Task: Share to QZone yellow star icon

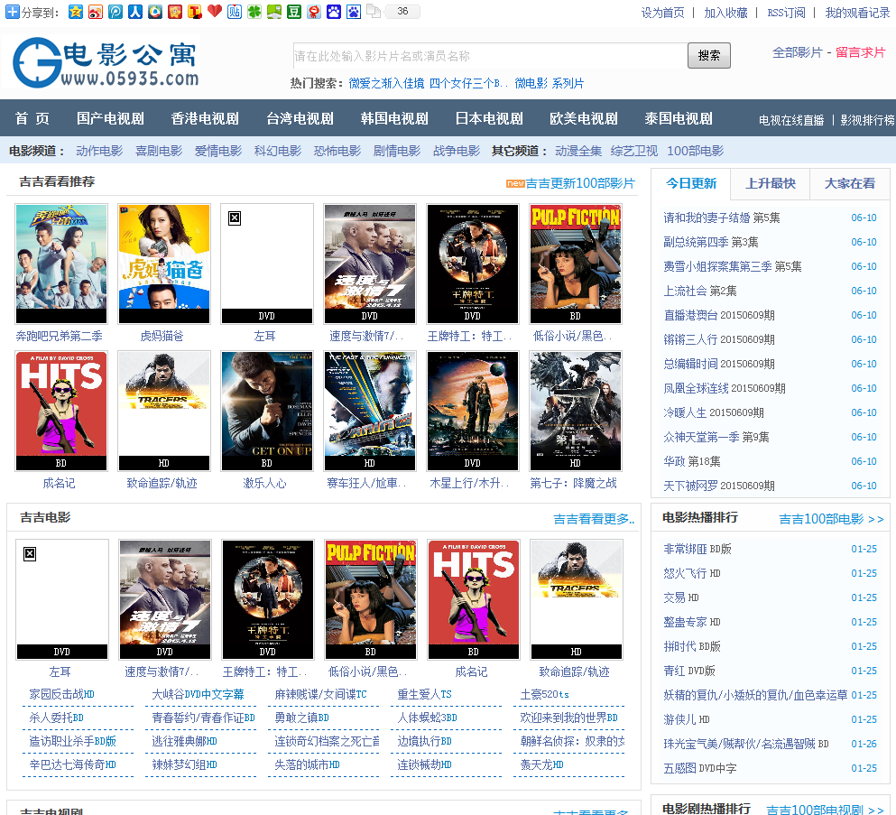Action: (x=76, y=12)
